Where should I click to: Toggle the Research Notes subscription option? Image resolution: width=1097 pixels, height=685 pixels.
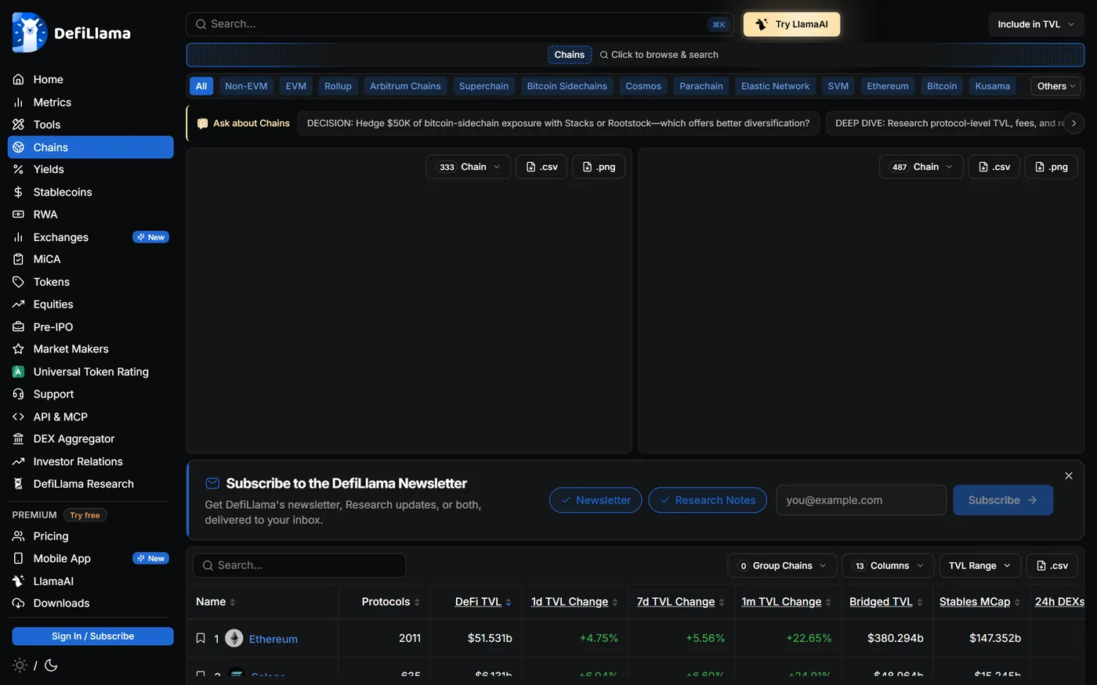tap(708, 500)
